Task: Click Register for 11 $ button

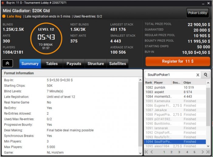Action: point(178,61)
